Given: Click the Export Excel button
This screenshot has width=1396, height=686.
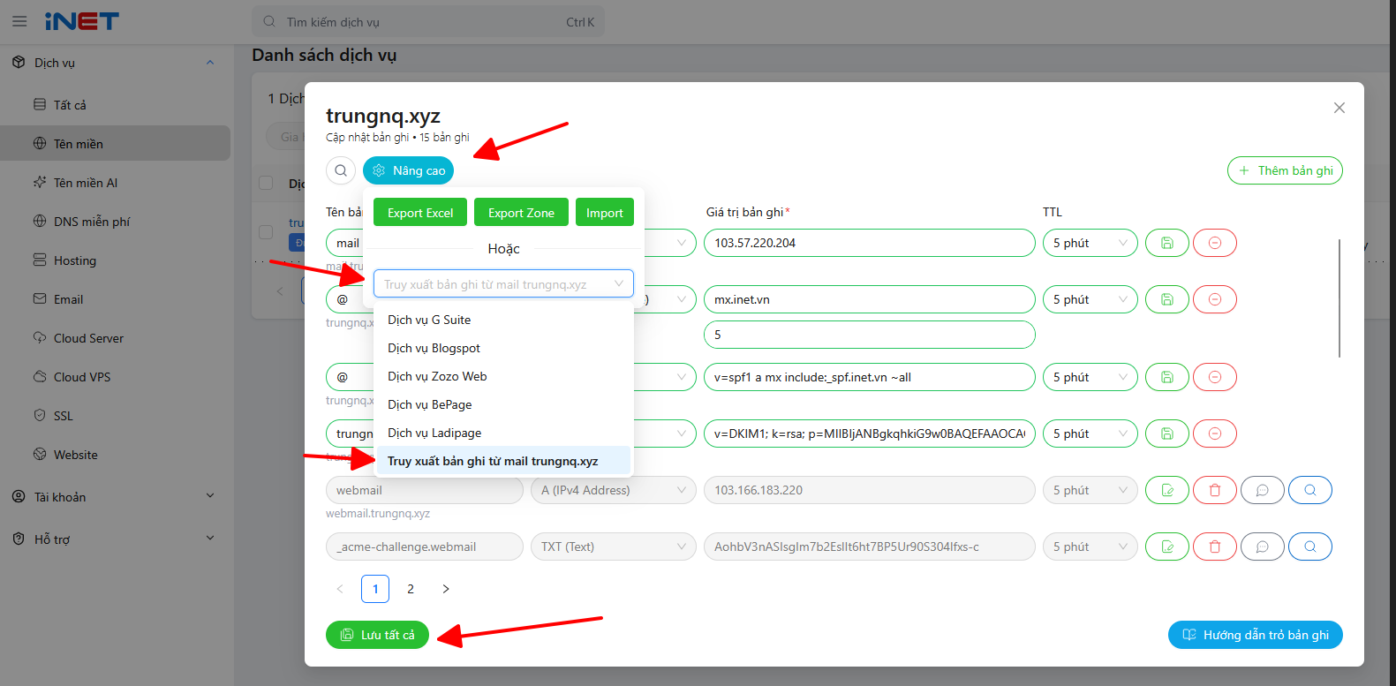Looking at the screenshot, I should point(420,213).
